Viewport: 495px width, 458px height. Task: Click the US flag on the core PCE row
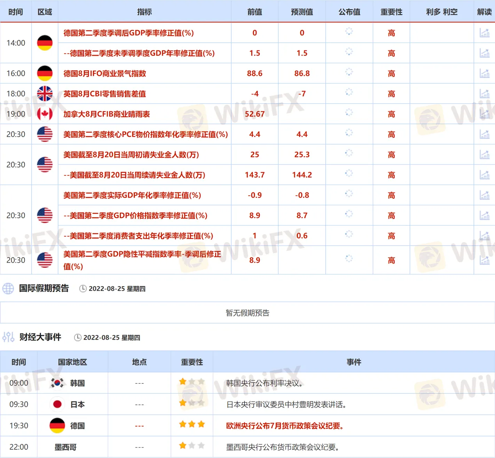(44, 134)
